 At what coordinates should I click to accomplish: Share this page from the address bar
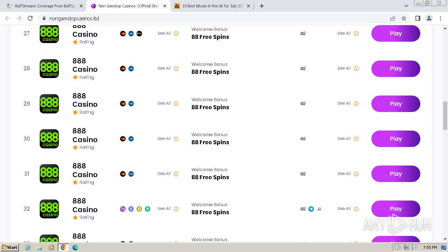tap(393, 18)
